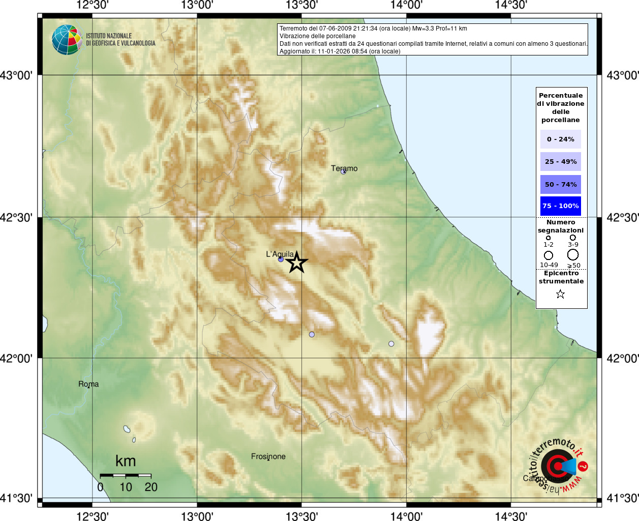The height and width of the screenshot is (521, 639).
Task: Select the 25 - 49% color swatch
Action: [561, 161]
